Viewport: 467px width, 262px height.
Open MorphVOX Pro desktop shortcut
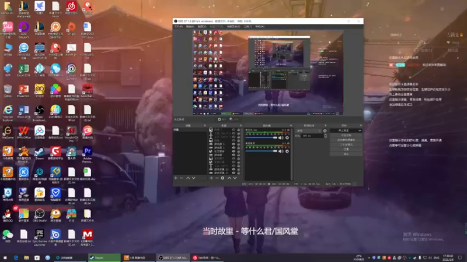pyautogui.click(x=71, y=134)
